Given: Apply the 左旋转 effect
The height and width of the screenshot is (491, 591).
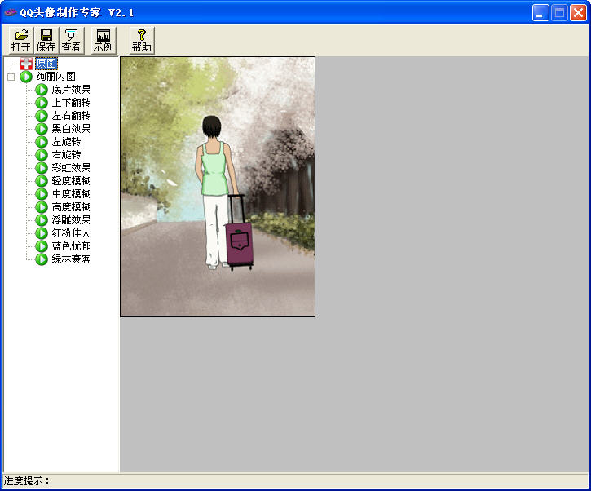Looking at the screenshot, I should 66,142.
